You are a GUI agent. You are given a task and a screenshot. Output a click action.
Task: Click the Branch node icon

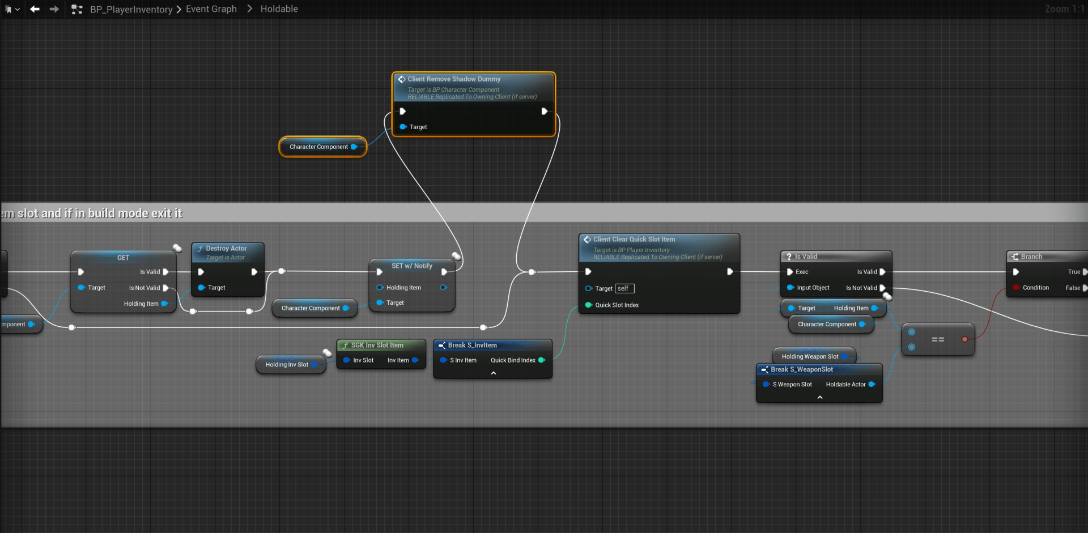point(1015,257)
